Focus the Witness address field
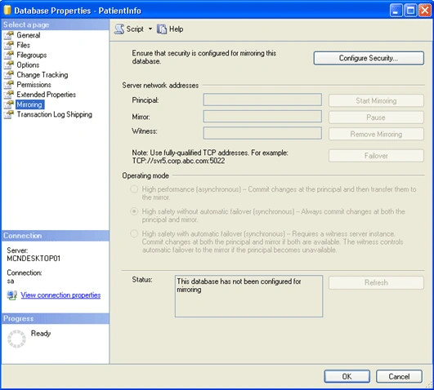The image size is (434, 390). pos(262,133)
